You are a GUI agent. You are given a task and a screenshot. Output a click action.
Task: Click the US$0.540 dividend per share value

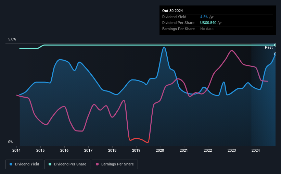click(208, 23)
